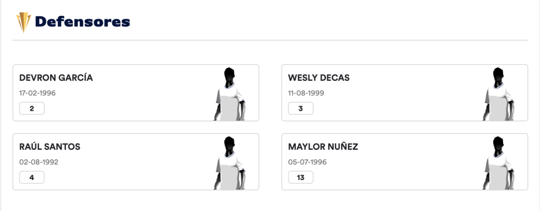Image resolution: width=540 pixels, height=211 pixels.
Task: Click Maylor Nuñez's player silhouette image
Action: point(499,163)
